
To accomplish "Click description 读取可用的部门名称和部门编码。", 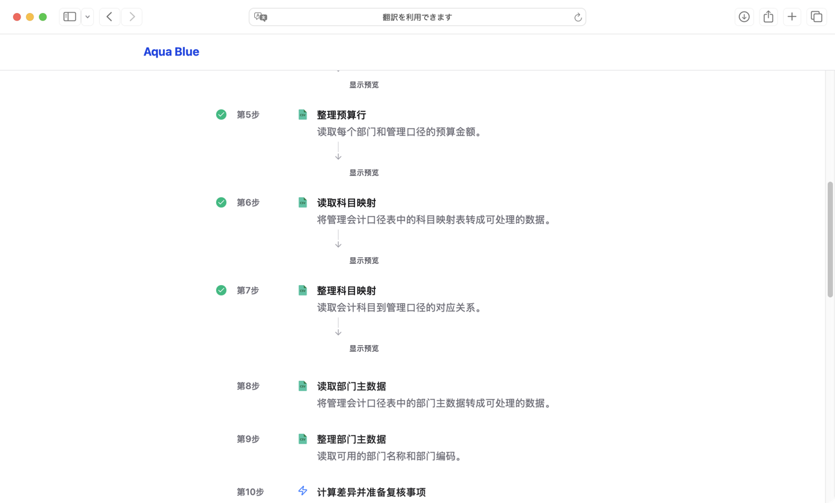I will pos(391,456).
